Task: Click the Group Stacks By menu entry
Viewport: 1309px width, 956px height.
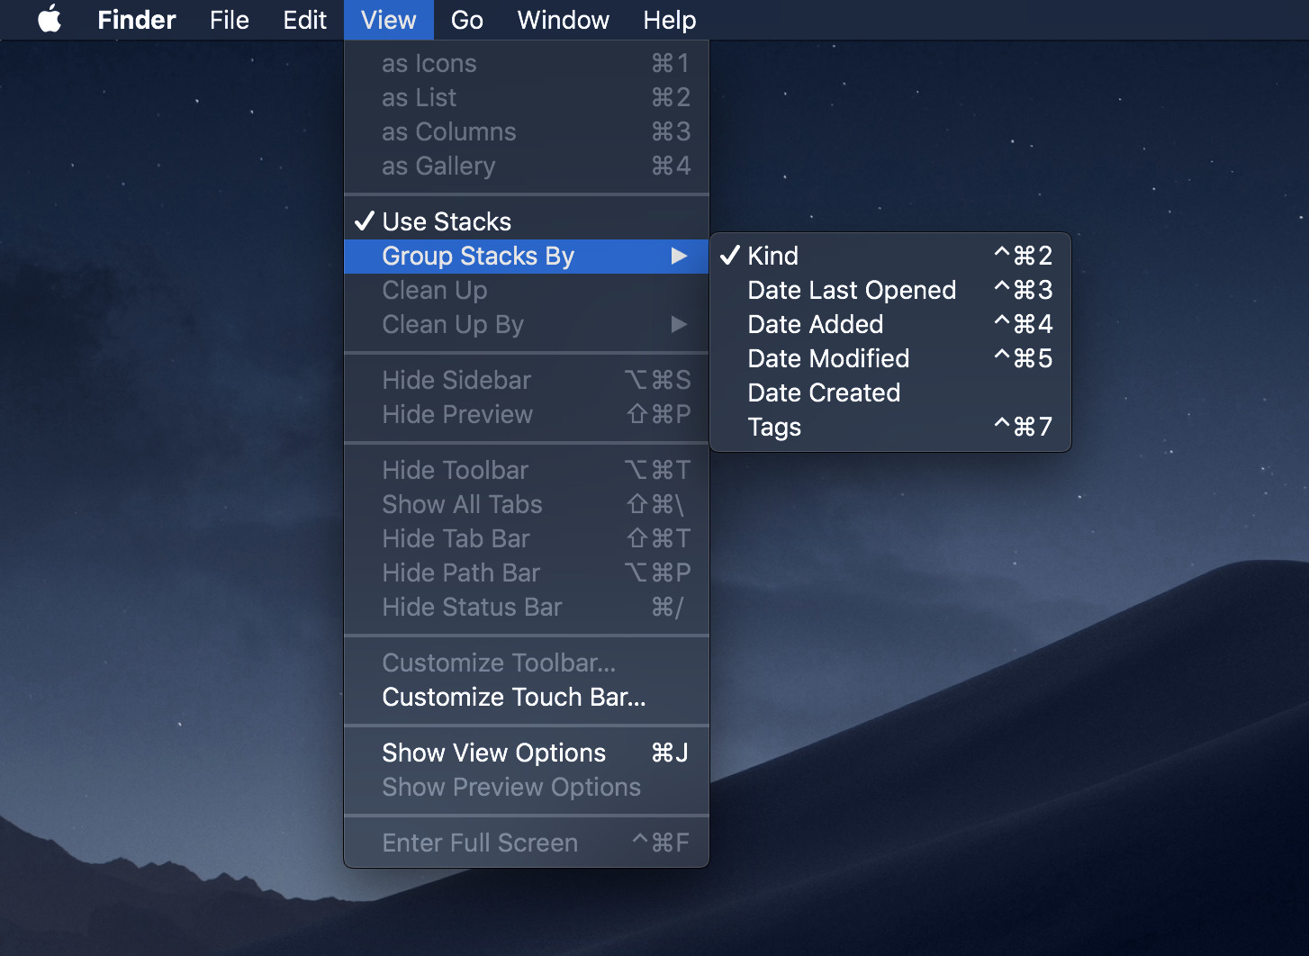Action: (477, 256)
